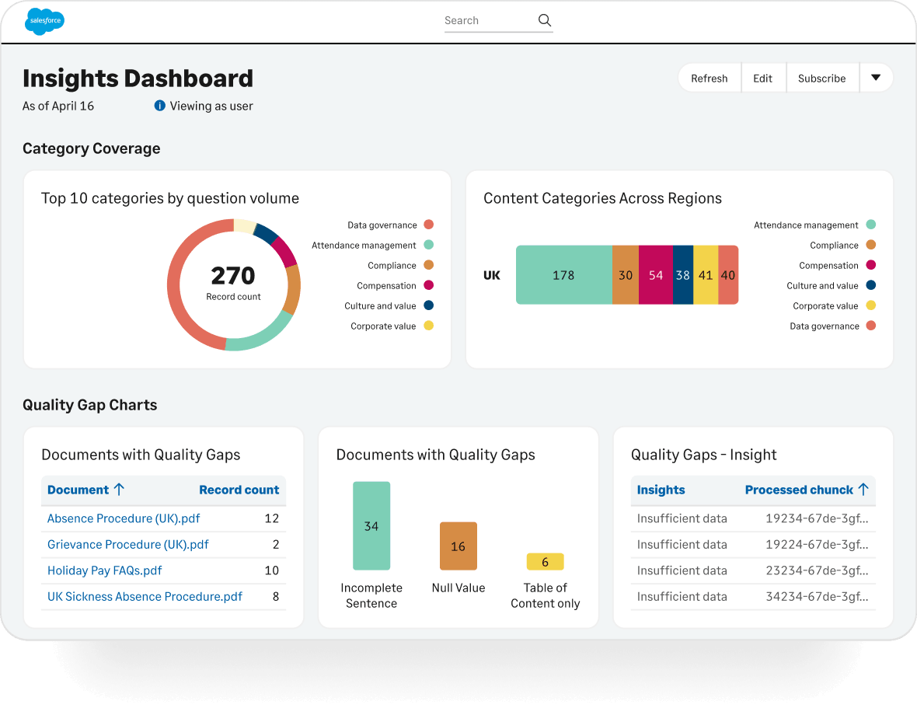Select the Incomplete Sentence bar showing 34

371,525
